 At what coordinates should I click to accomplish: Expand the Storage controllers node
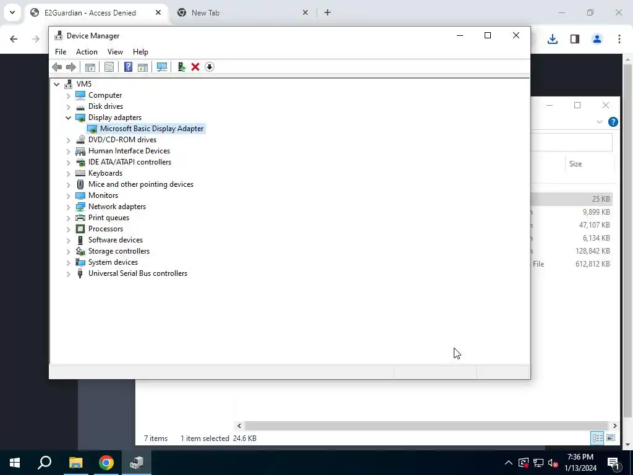68,252
